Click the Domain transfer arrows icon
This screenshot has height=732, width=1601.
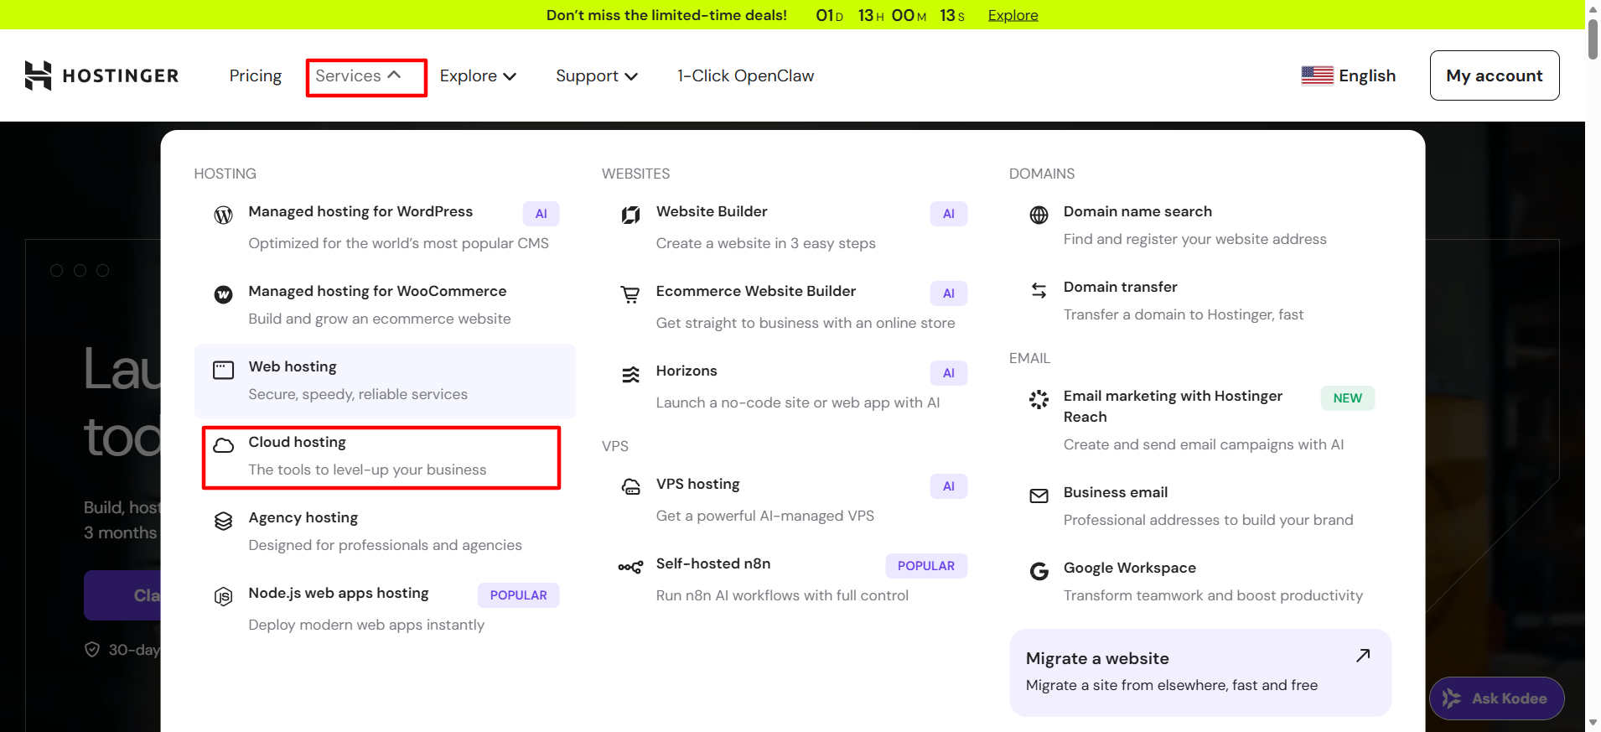[x=1039, y=291]
